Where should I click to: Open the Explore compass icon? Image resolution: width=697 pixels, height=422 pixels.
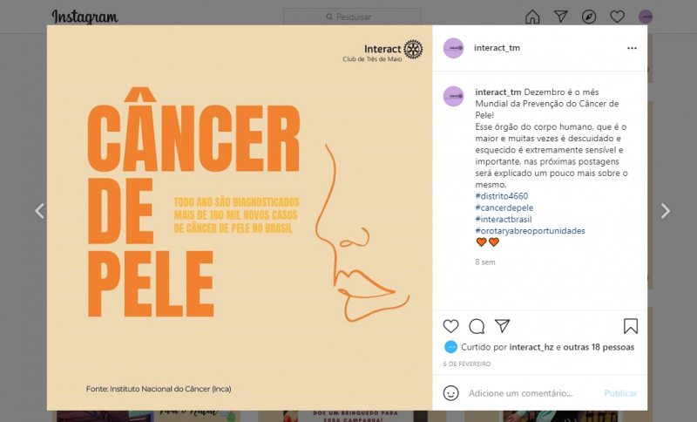click(x=589, y=17)
